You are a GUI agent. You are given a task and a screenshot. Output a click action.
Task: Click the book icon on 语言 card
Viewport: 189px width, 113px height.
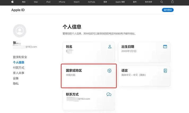[x=165, y=71]
